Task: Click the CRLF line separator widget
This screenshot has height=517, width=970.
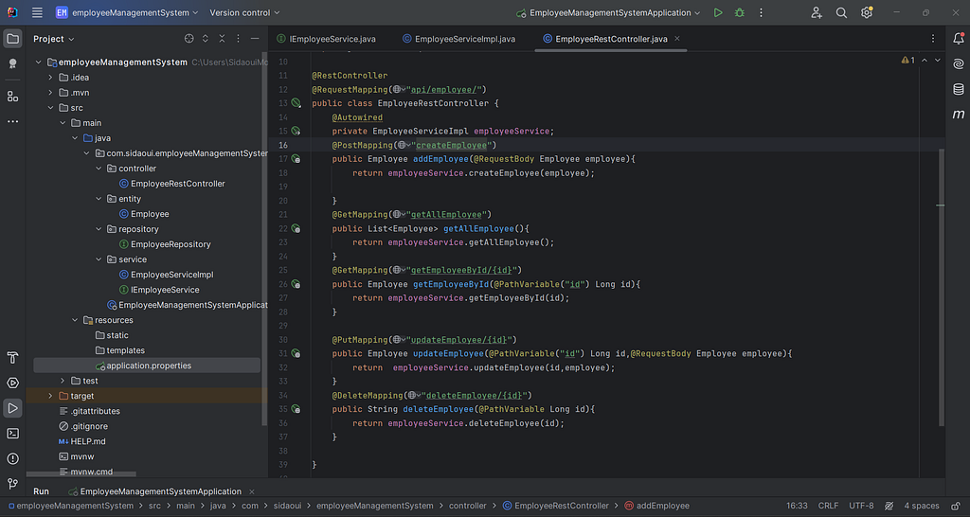Action: pos(828,506)
